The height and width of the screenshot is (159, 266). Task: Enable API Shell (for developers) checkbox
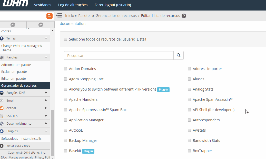click(x=189, y=110)
